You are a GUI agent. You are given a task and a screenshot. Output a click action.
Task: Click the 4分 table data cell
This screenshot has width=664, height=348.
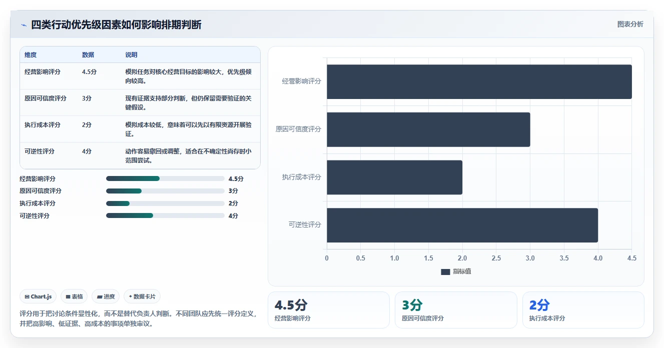pyautogui.click(x=87, y=151)
